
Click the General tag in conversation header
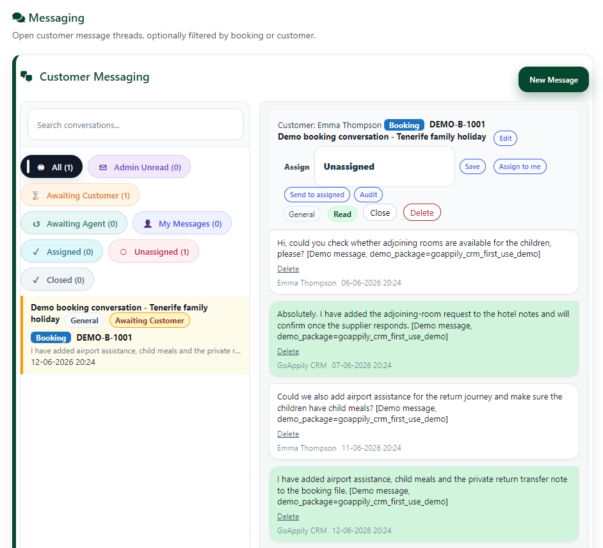pyautogui.click(x=301, y=214)
